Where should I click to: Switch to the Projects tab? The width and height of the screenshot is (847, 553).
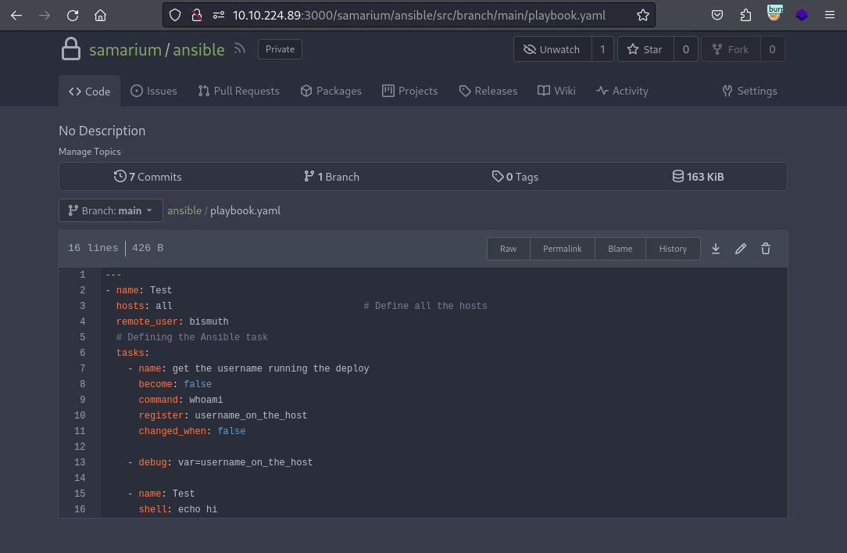(410, 91)
